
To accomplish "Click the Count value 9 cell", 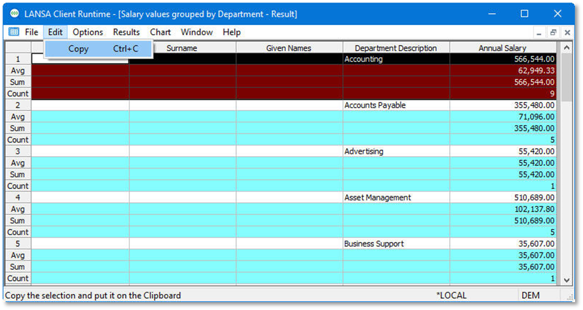I will tap(503, 94).
